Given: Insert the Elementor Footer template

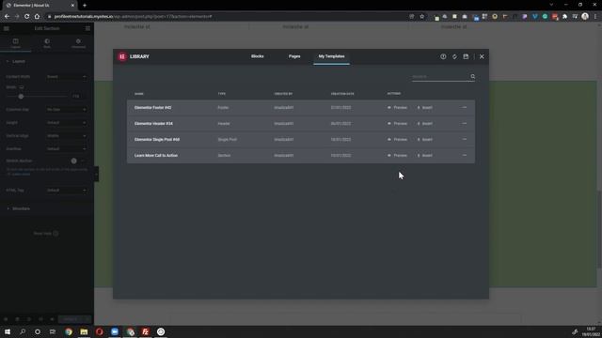Looking at the screenshot, I should [424, 108].
